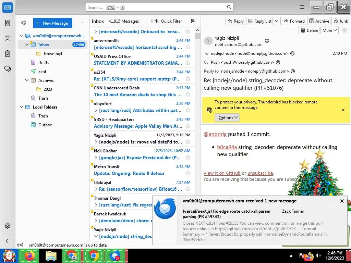Viewport: 351px width, 263px height.
Task: Click the search magnifier icon
Action: point(229,7)
